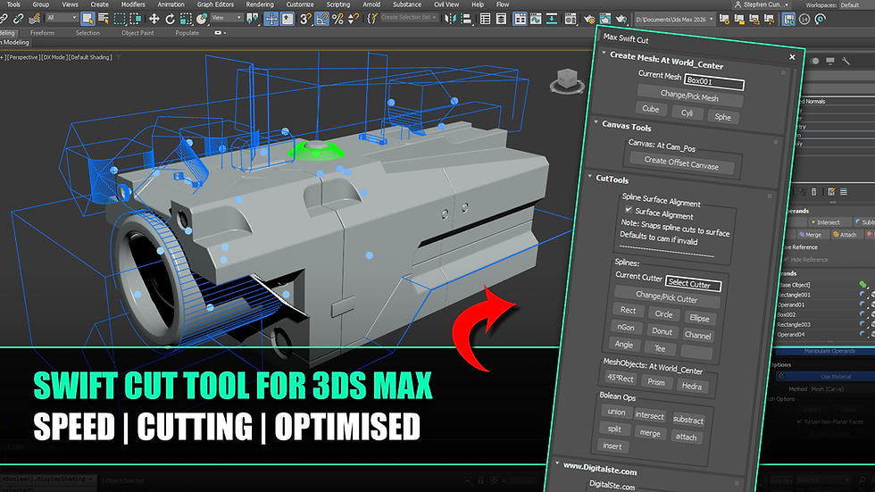Enable the Surface Alignment checkbox
The image size is (875, 492).
629,211
